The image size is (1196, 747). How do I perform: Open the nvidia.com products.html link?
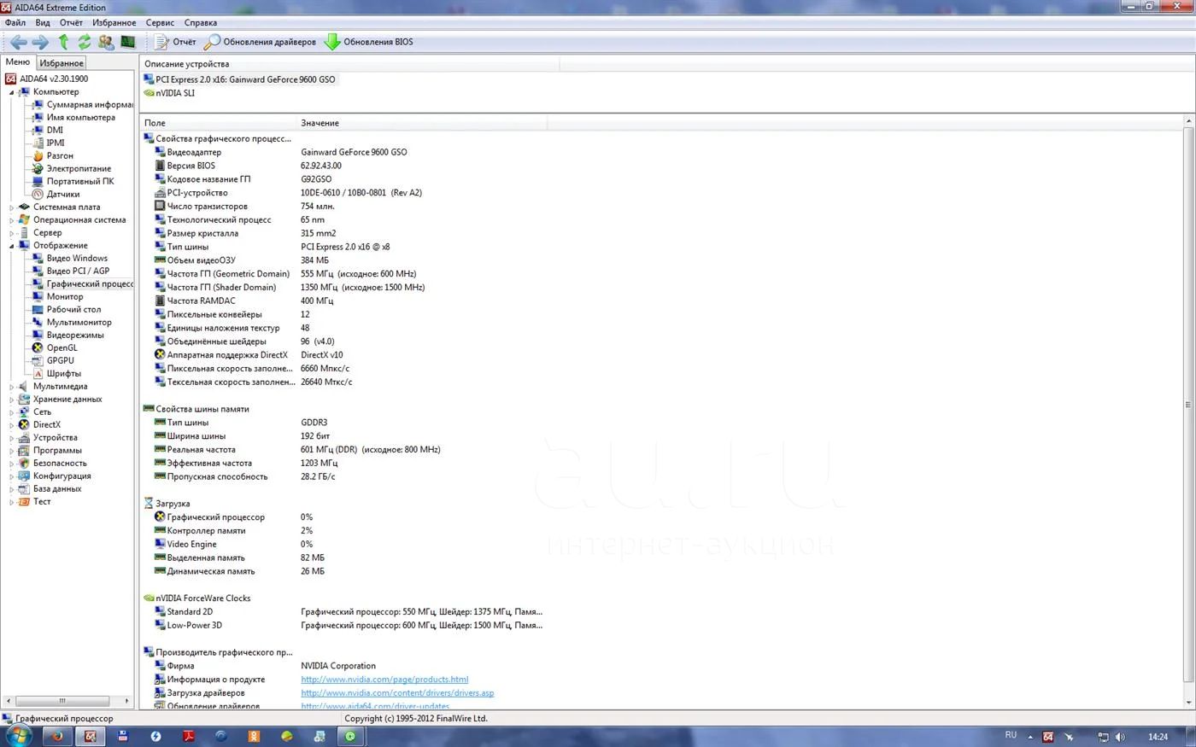(384, 680)
